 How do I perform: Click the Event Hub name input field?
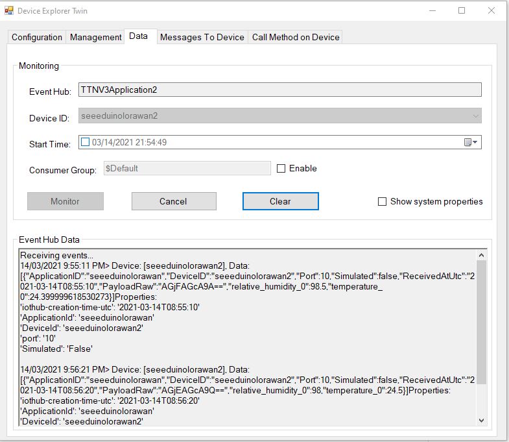(279, 90)
